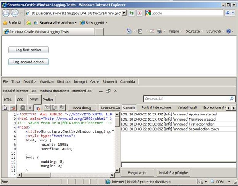Expand the Scarica altri add-on dropdown
The width and height of the screenshot is (238, 186).
pyautogui.click(x=76, y=23)
